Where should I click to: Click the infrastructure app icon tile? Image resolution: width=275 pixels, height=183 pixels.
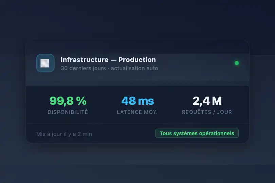(x=45, y=63)
